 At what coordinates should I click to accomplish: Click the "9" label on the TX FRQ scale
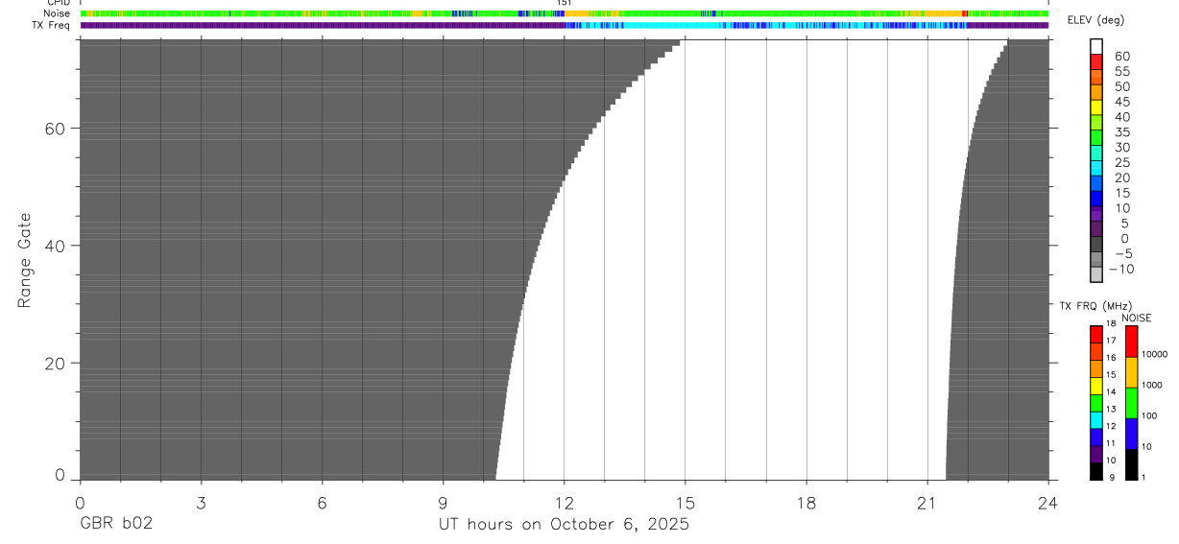tap(1111, 477)
